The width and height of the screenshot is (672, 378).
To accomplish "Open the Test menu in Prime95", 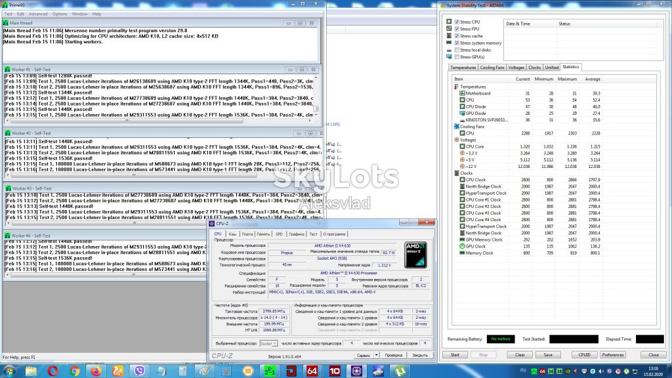I will point(8,14).
